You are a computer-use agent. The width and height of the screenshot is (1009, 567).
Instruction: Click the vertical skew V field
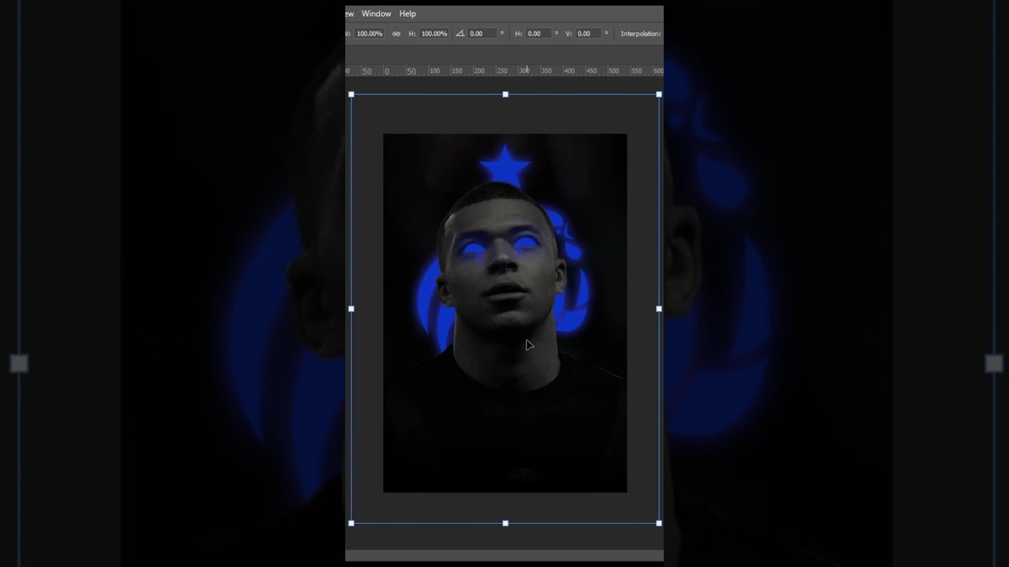(589, 34)
